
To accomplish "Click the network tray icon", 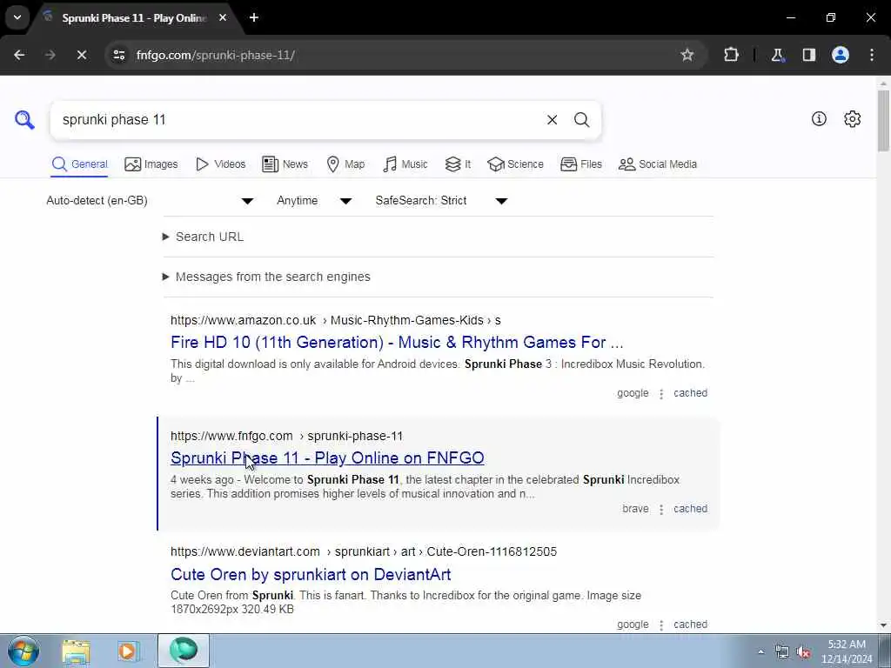I will pyautogui.click(x=782, y=652).
